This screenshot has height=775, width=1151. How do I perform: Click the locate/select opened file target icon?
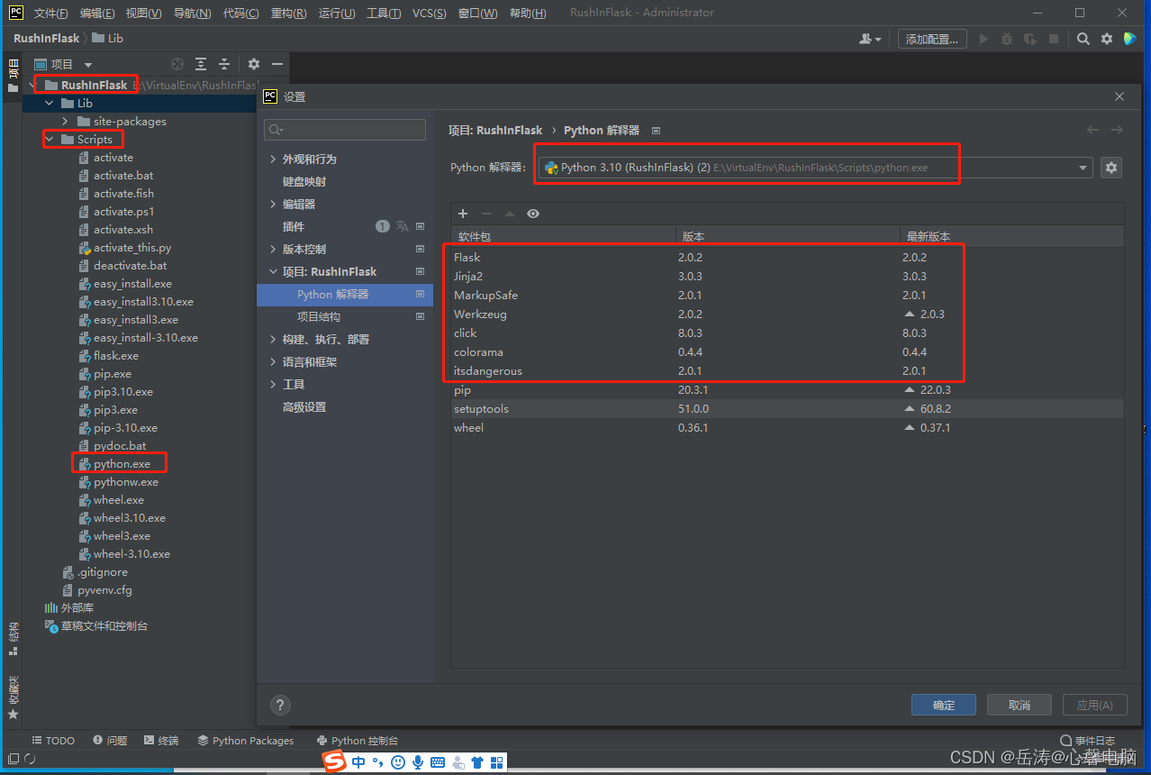[x=177, y=64]
